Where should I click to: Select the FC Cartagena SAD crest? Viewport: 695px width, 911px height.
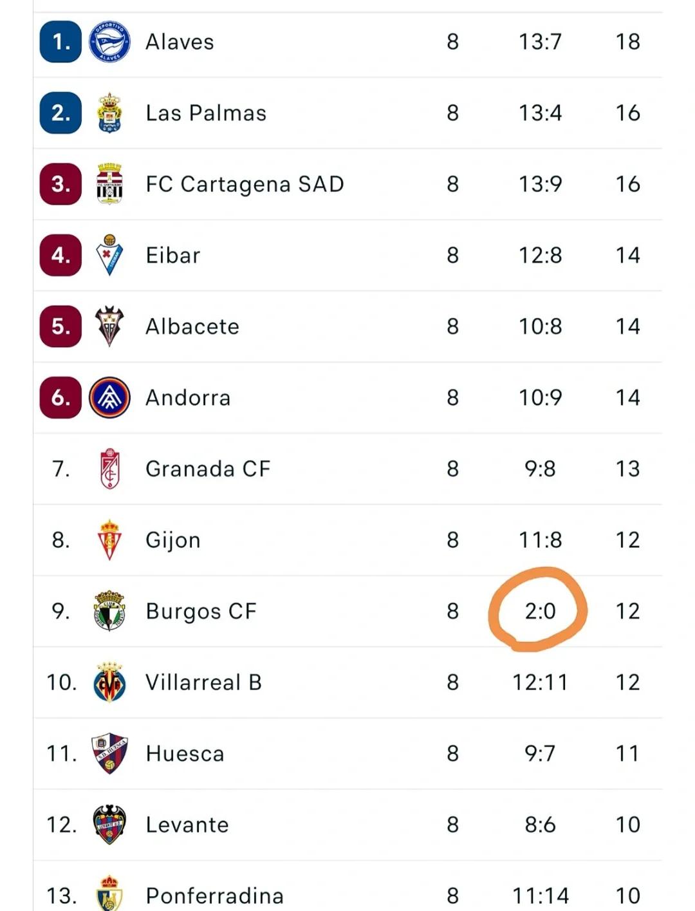(x=109, y=184)
